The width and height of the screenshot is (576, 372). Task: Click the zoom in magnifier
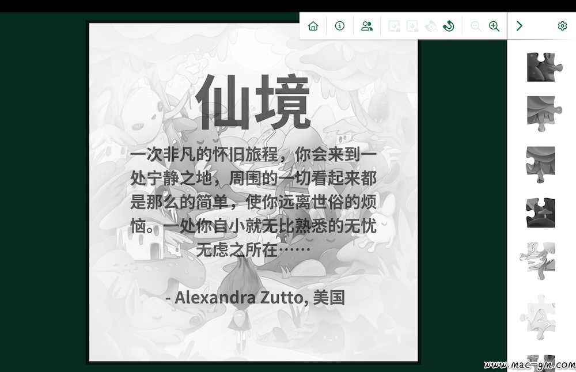[494, 26]
